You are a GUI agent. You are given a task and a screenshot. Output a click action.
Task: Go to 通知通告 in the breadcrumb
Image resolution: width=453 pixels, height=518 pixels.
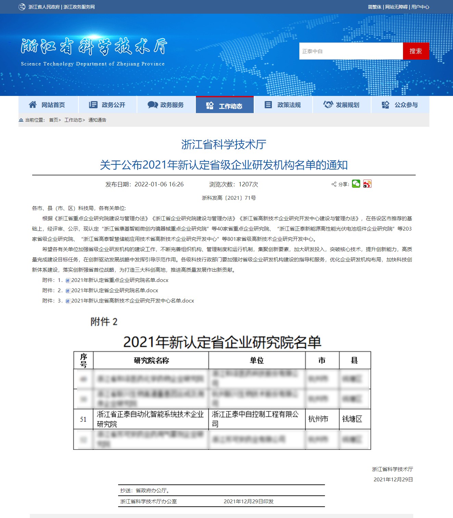(x=97, y=120)
